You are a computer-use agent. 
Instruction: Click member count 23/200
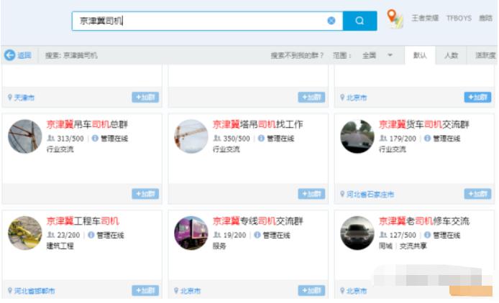(x=68, y=236)
